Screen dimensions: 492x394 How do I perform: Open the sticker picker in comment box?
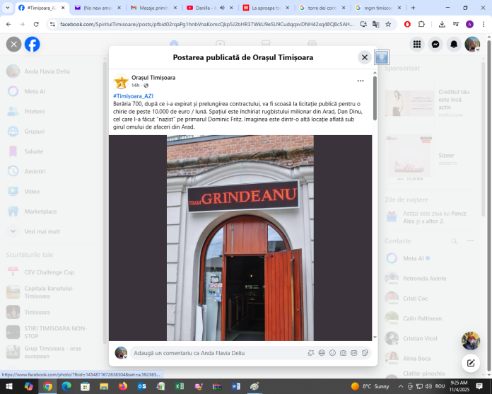365,353
